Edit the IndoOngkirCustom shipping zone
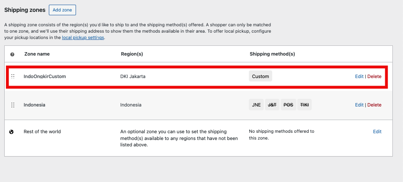This screenshot has height=182, width=403. click(359, 76)
